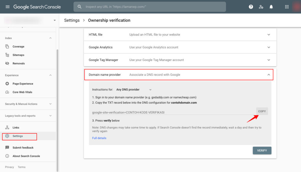This screenshot has width=301, height=172.
Task: Collapse the Experience section
Action: click(x=50, y=75)
